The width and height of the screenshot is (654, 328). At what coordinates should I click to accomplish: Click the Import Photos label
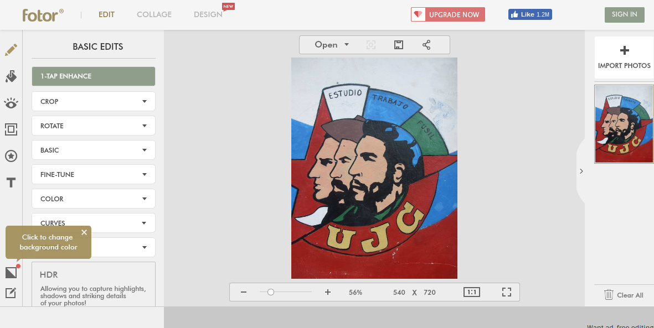click(x=625, y=65)
